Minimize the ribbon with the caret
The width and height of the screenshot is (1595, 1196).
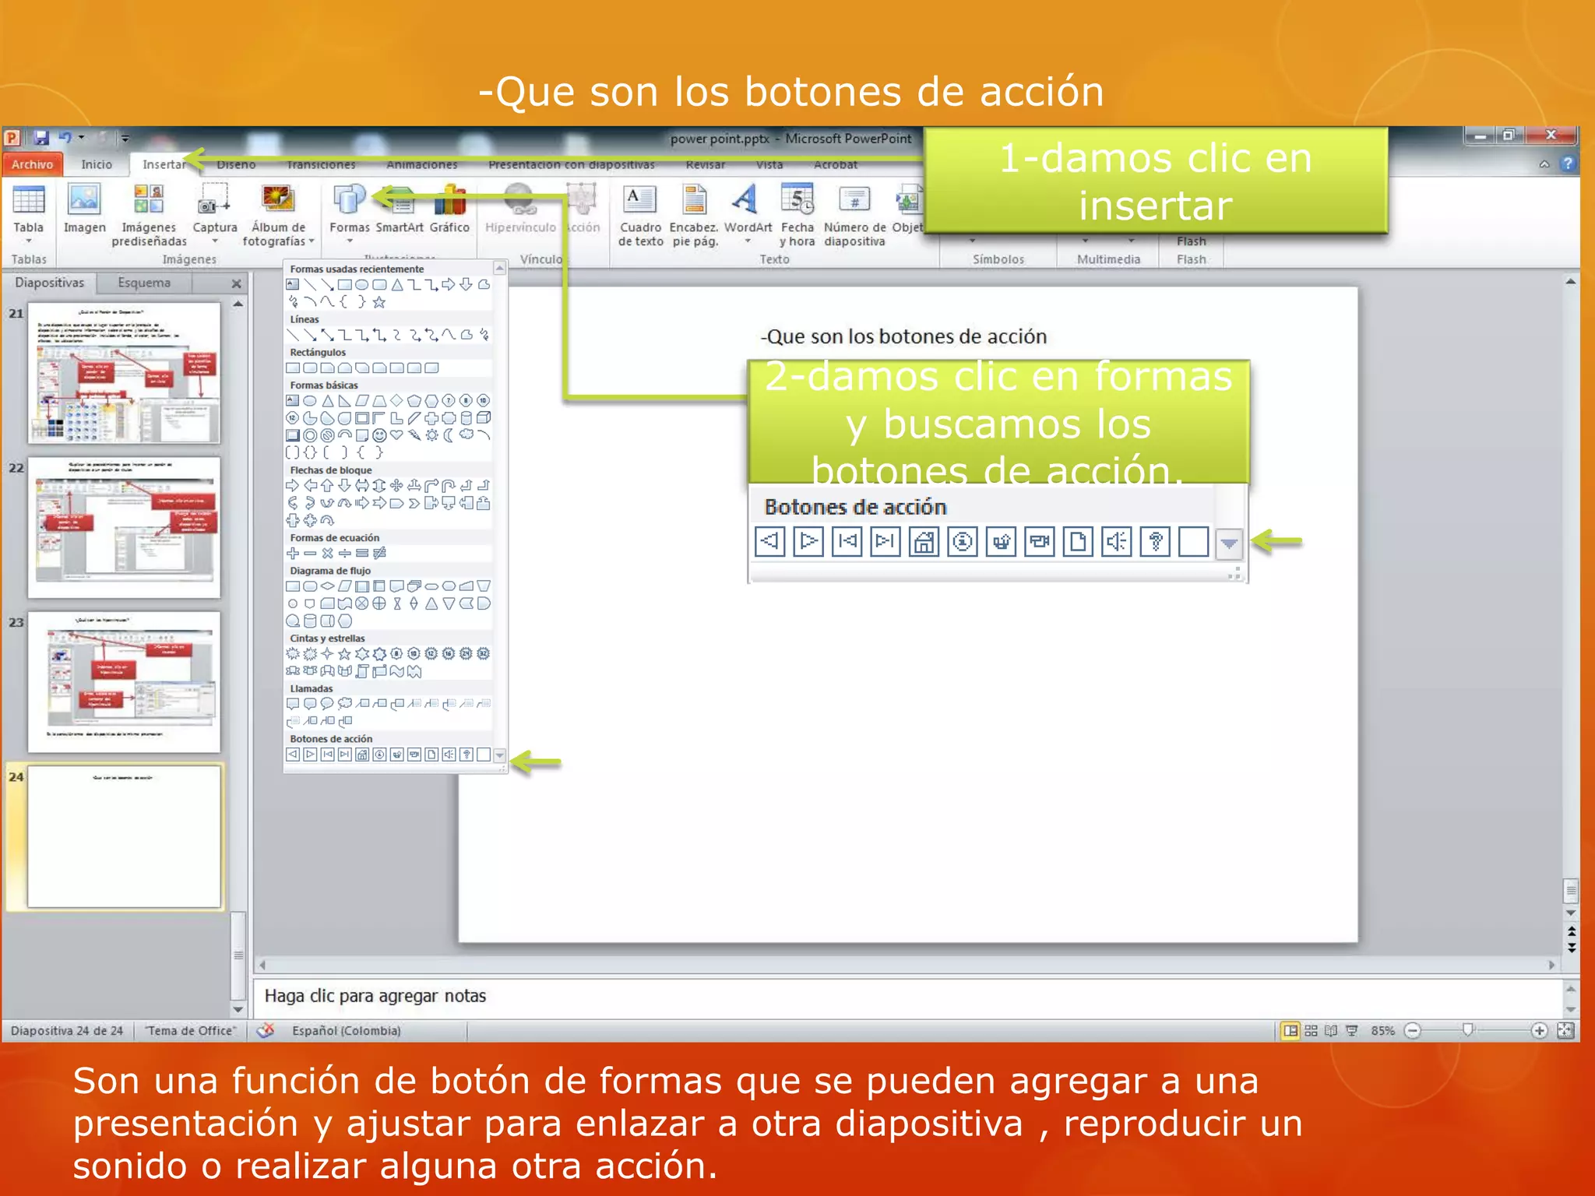(x=1544, y=164)
